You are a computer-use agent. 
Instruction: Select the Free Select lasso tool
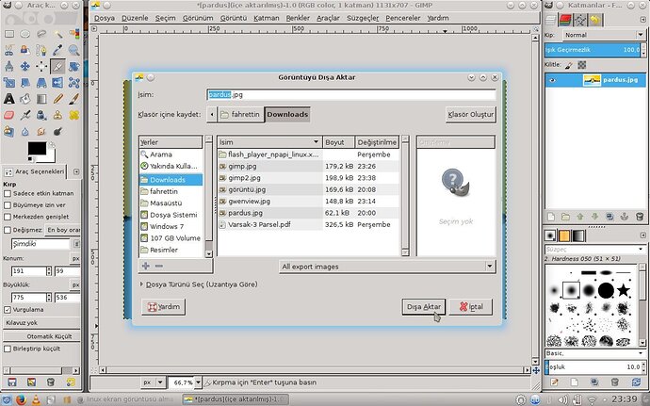tap(41, 34)
